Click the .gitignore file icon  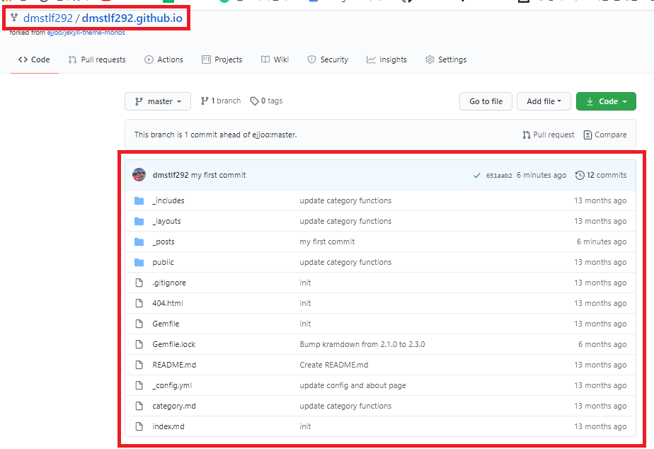(139, 283)
